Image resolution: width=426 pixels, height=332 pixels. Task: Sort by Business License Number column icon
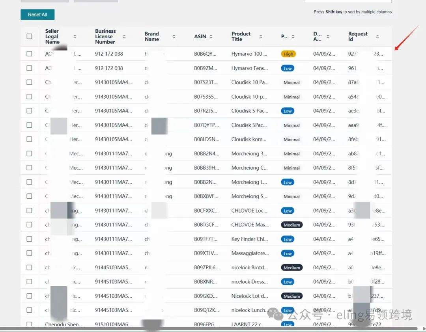coord(124,37)
